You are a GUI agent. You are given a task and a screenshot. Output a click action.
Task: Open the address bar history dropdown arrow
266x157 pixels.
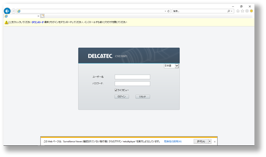[x=166, y=11]
